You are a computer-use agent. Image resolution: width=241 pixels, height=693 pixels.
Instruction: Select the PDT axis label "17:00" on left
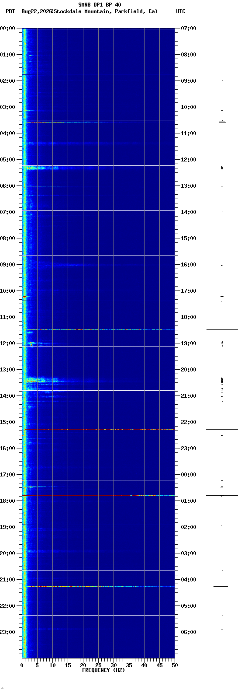point(7,475)
